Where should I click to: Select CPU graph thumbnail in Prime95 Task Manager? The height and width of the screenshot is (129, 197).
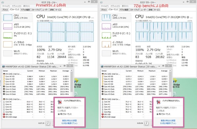coord(8,17)
